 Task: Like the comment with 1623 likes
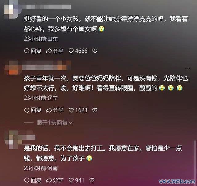point(78,110)
